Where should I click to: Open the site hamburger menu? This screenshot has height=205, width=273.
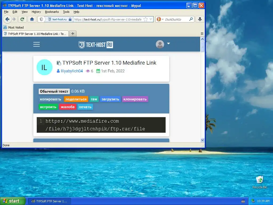[x=37, y=44]
